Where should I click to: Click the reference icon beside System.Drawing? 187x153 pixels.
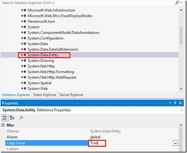point(24,60)
